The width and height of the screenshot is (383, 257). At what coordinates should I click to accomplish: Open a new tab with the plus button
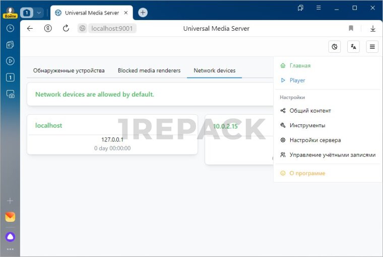[x=143, y=13]
